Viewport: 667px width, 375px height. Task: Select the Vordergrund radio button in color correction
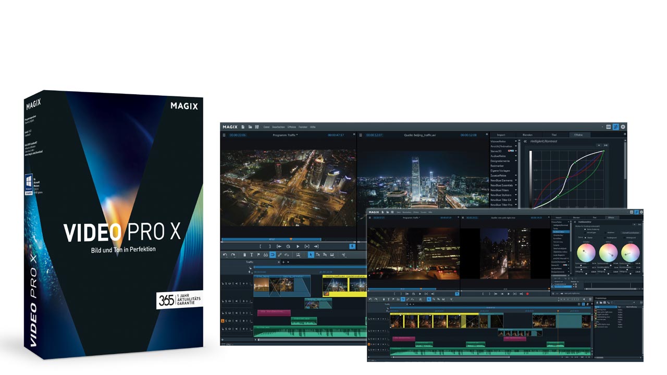tap(604, 237)
